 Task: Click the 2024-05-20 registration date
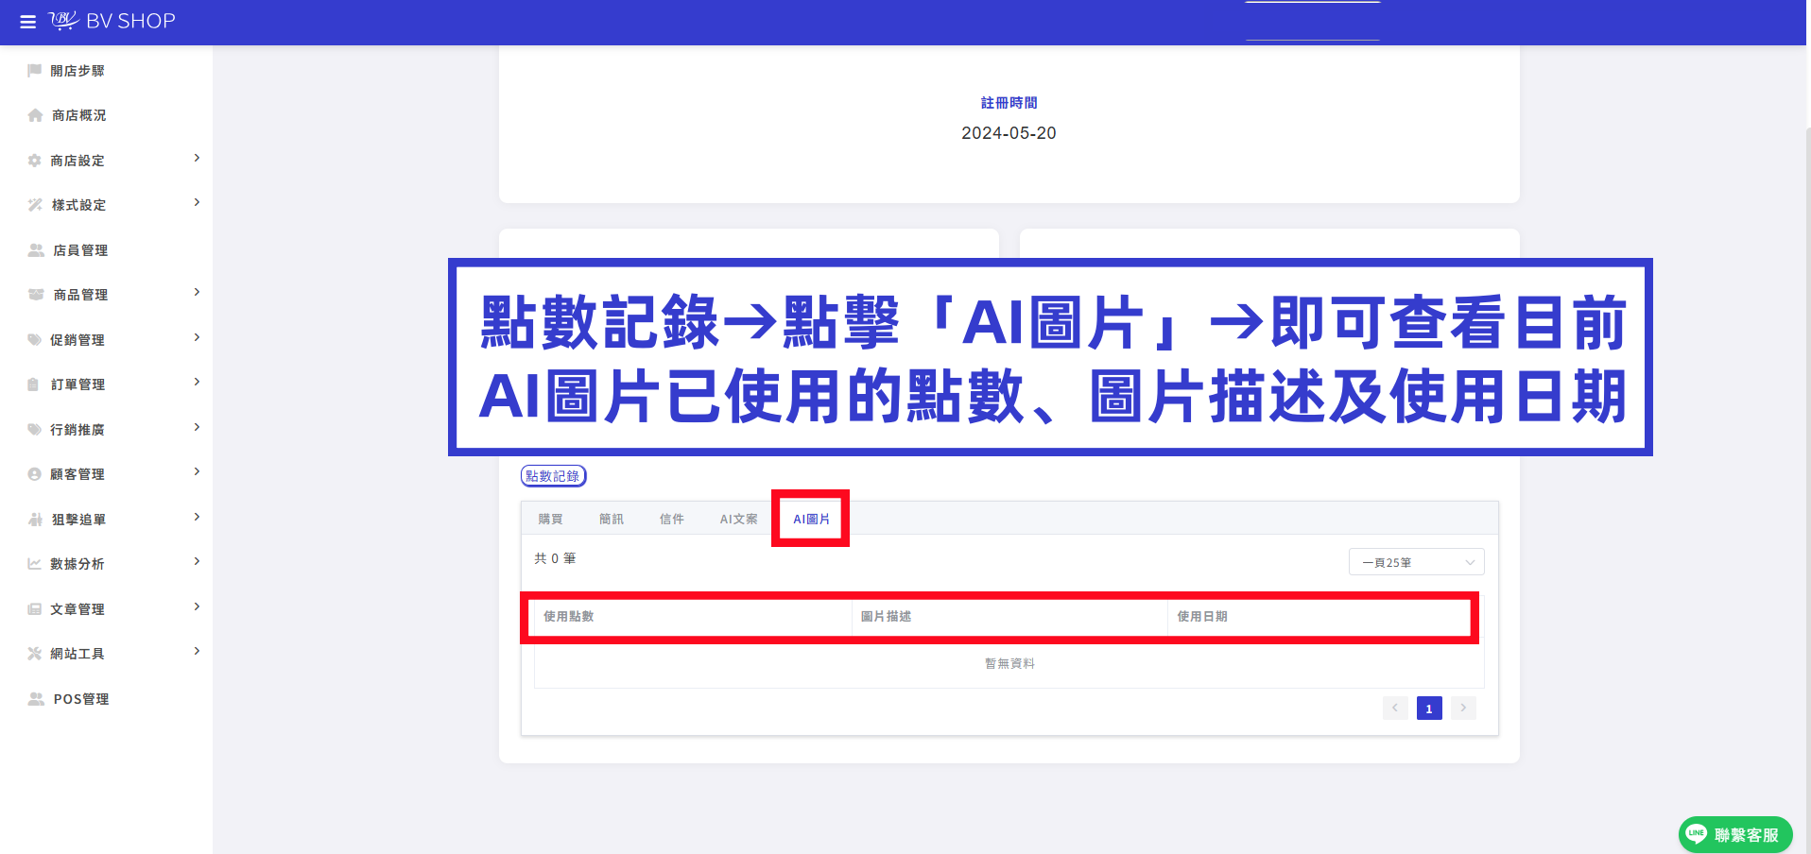[1009, 133]
